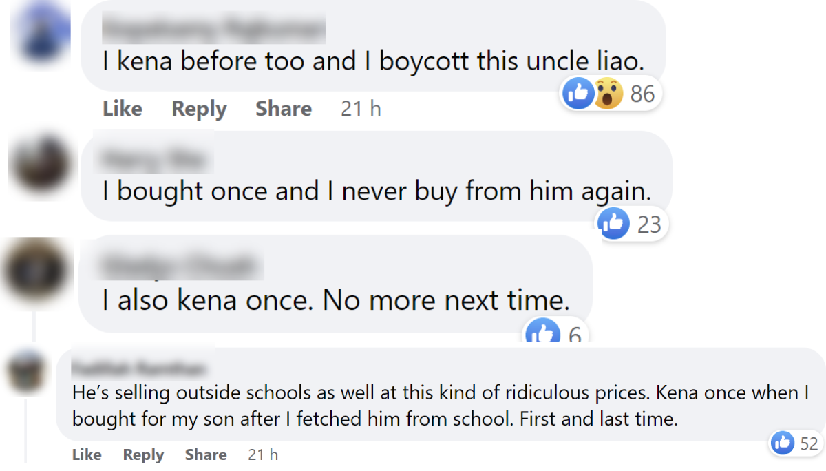The height and width of the screenshot is (471, 826).
Task: Click the like icon with 23 reactions
Action: point(613,222)
